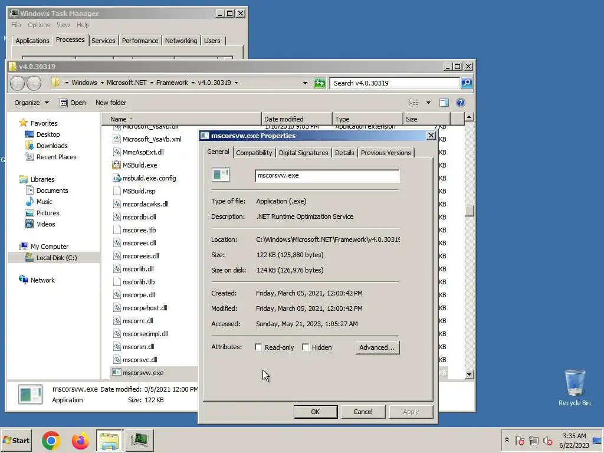Open Google Chrome from the taskbar
This screenshot has height=453, width=604.
[x=51, y=440]
